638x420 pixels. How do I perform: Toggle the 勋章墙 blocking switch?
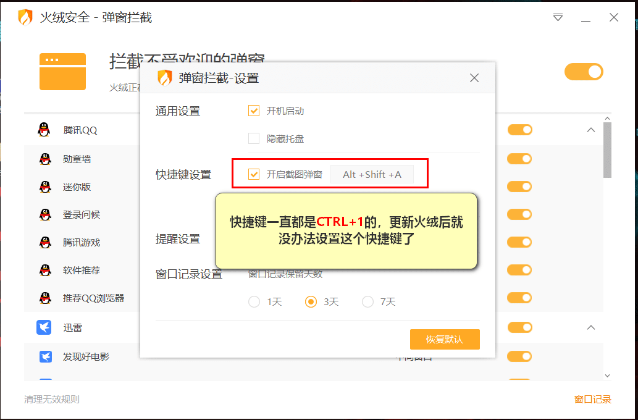point(519,159)
